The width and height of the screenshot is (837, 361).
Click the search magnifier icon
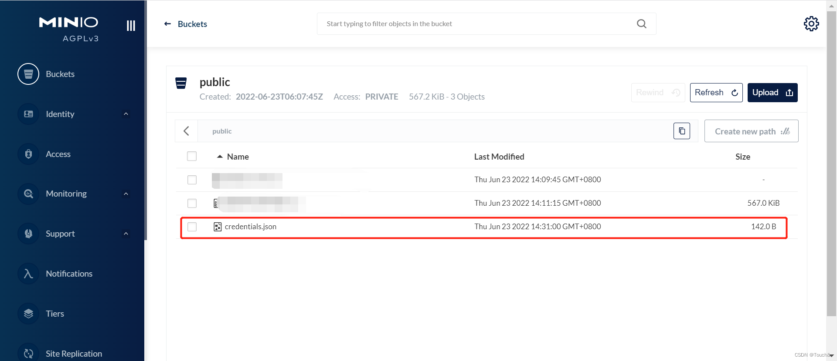click(641, 24)
